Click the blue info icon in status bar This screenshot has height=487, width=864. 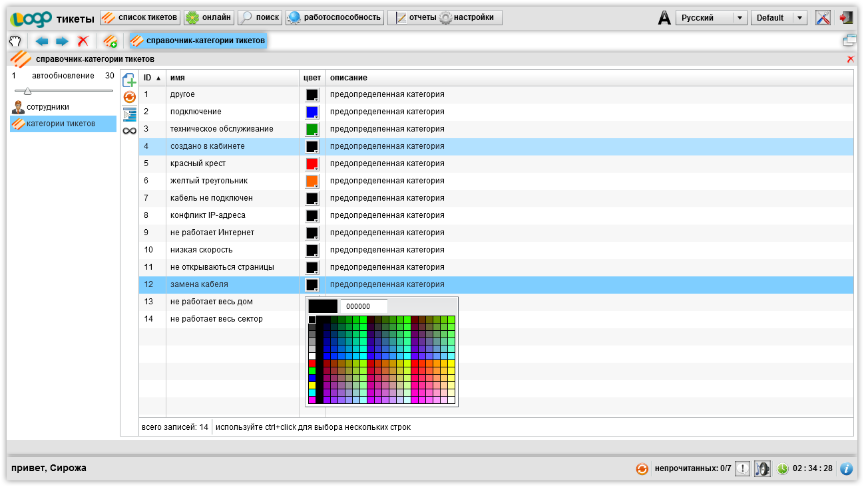coord(846,468)
